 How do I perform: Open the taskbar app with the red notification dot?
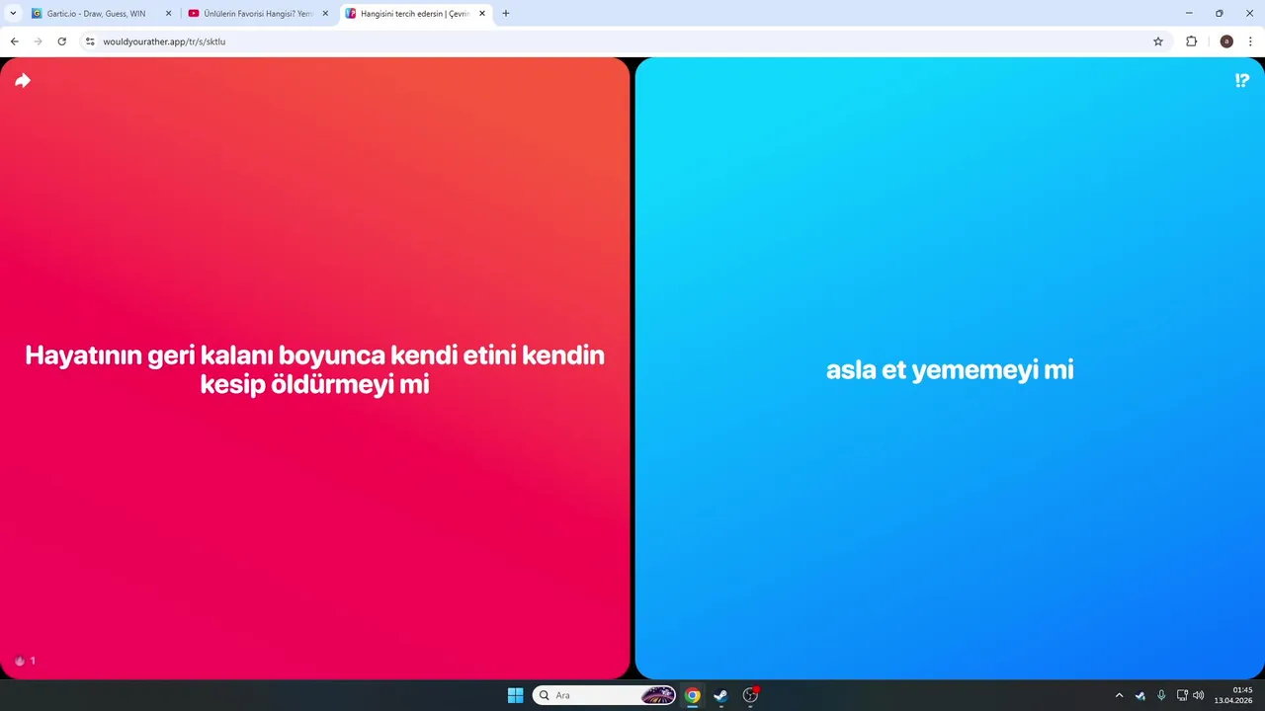(x=750, y=695)
